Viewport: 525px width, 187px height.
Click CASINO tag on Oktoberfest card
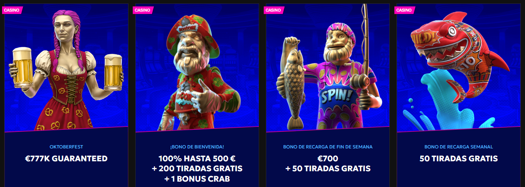(x=12, y=10)
